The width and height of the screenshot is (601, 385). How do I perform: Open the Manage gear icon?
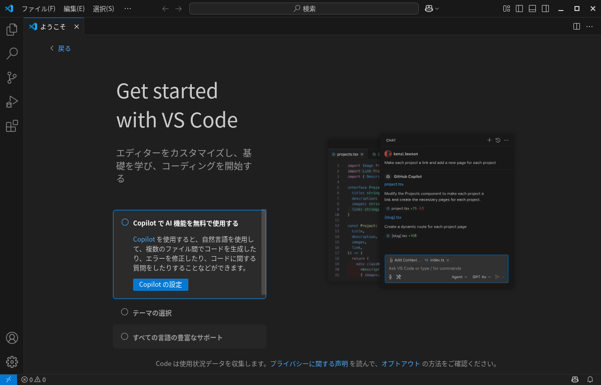pyautogui.click(x=12, y=362)
